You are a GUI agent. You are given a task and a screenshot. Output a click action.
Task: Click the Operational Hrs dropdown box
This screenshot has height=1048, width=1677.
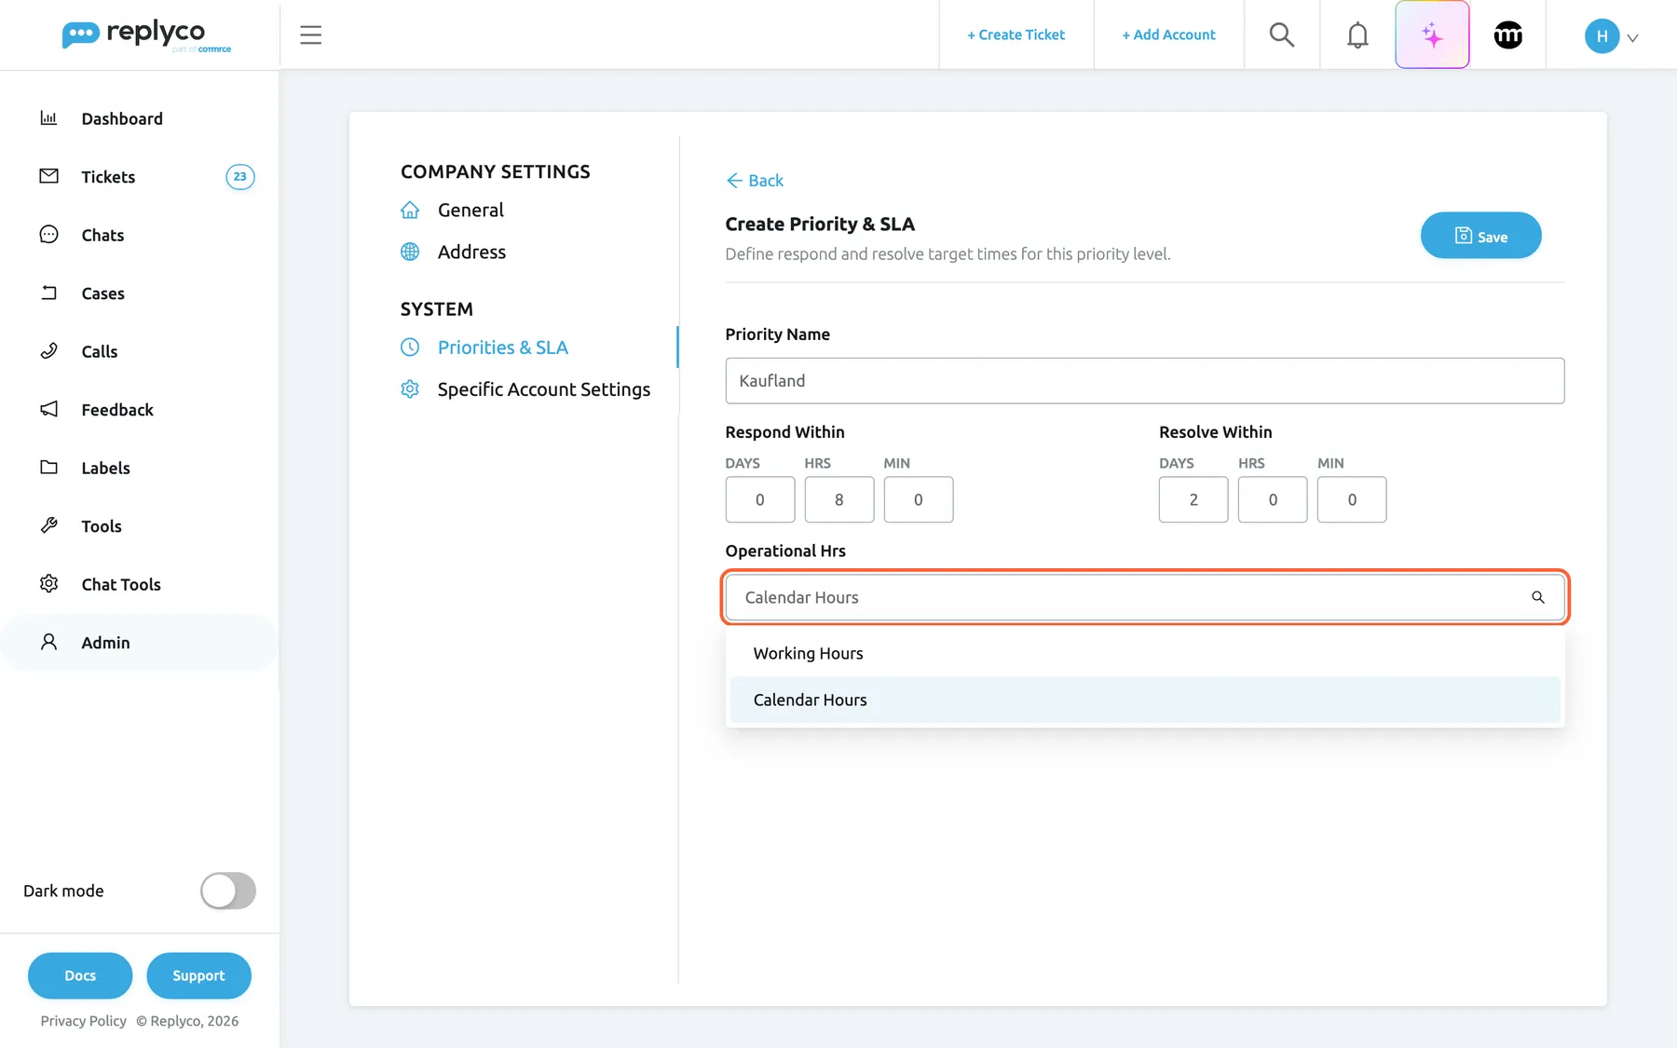click(x=1145, y=597)
